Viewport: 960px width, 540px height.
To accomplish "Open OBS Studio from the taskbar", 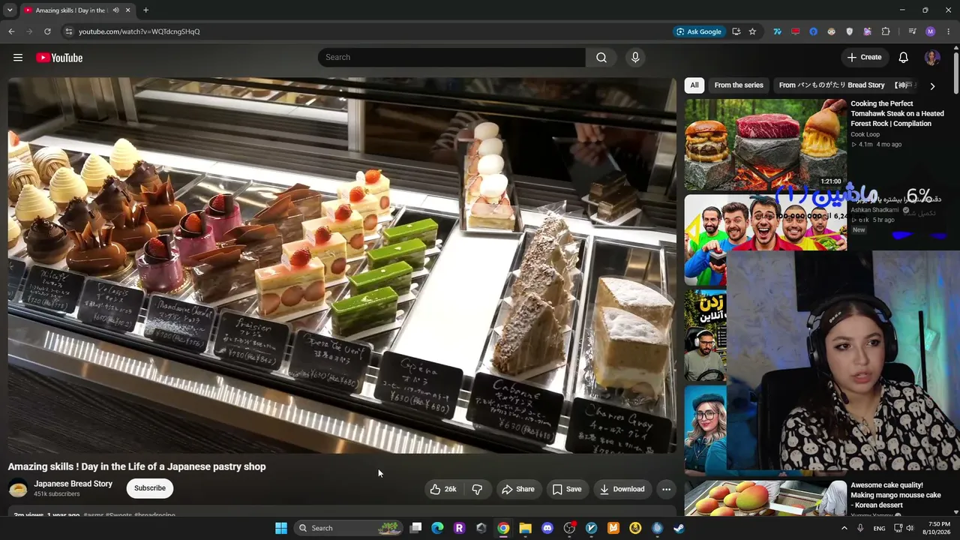I will pyautogui.click(x=569, y=528).
